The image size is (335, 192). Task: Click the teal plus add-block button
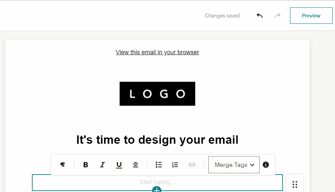(x=157, y=189)
